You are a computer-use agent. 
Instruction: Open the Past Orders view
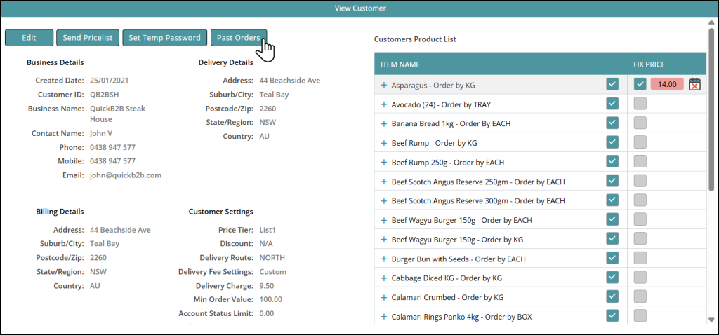click(x=238, y=38)
